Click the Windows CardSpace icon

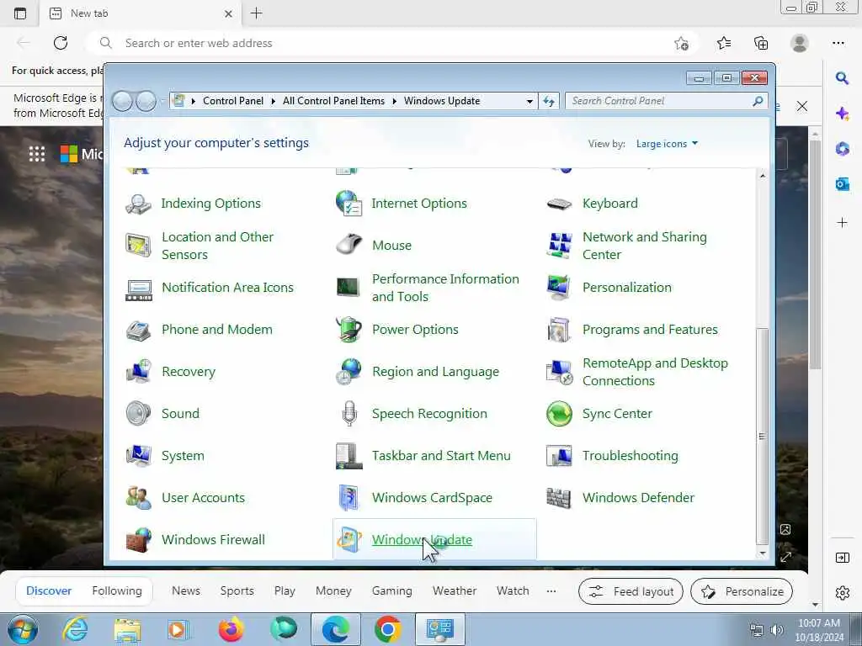click(349, 498)
